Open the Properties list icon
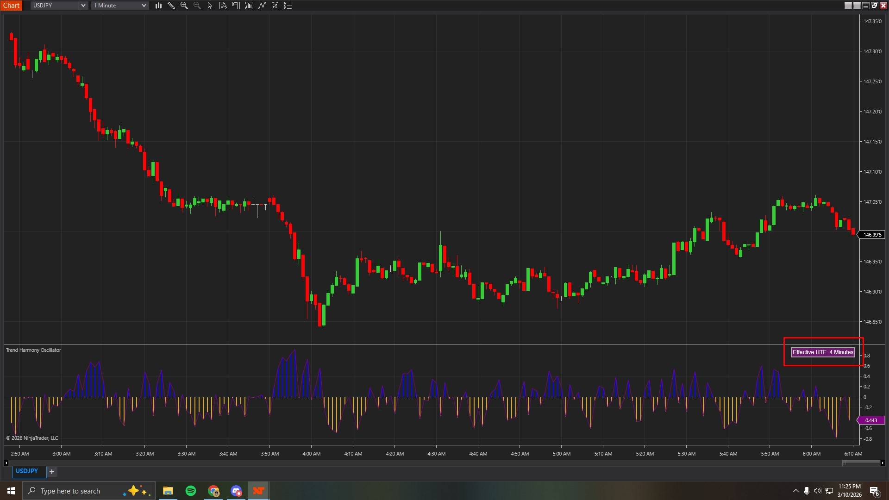 point(288,6)
